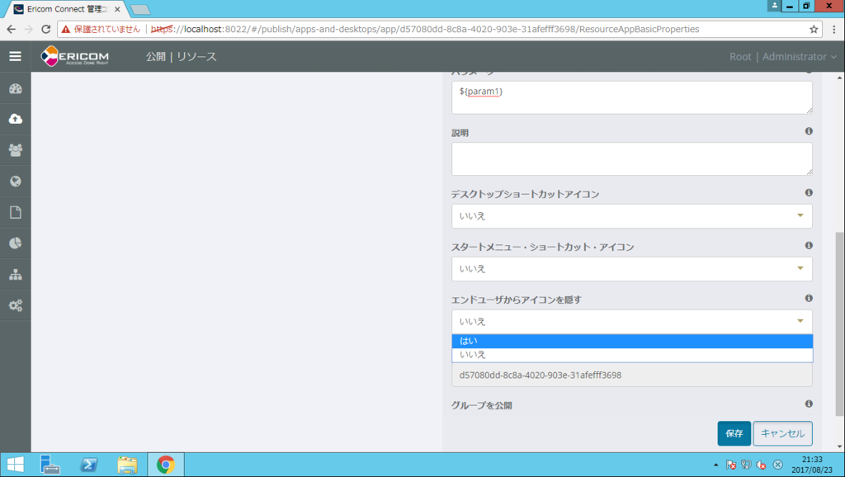Open Windows Start button
This screenshot has width=845, height=477.
point(15,465)
